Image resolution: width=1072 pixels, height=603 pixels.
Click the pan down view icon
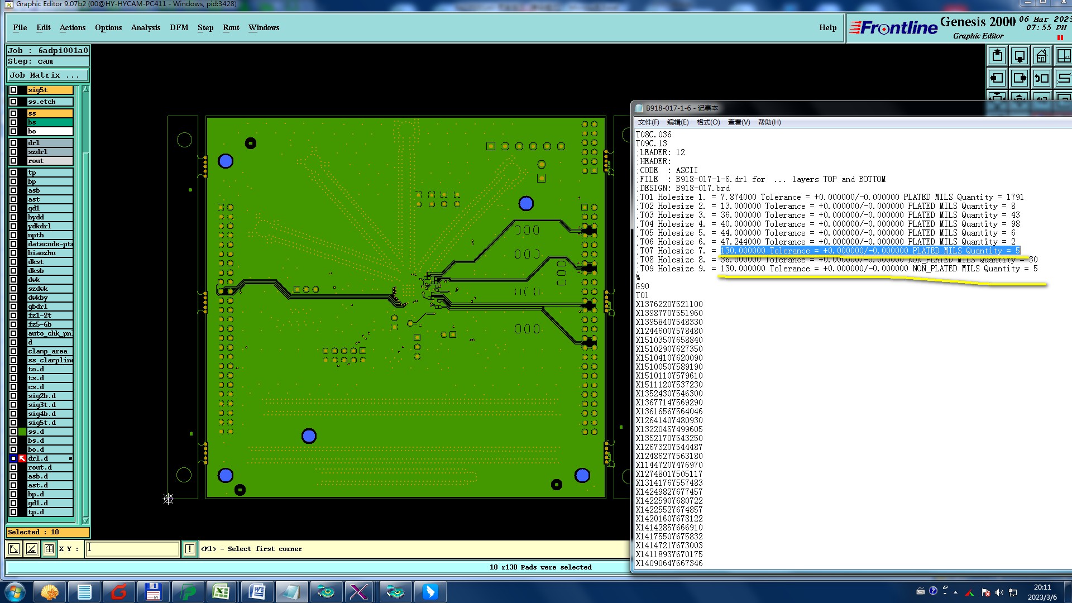point(1020,56)
